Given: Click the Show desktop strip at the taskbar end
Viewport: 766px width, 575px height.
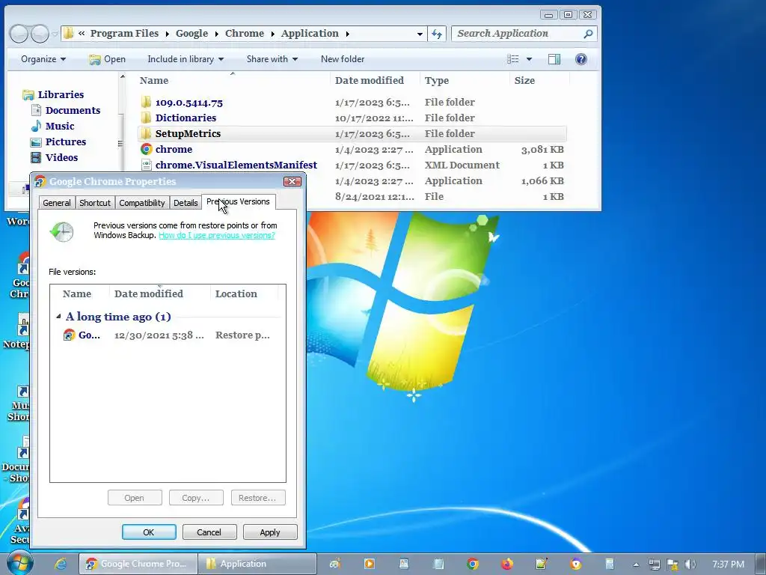Looking at the screenshot, I should [x=762, y=564].
